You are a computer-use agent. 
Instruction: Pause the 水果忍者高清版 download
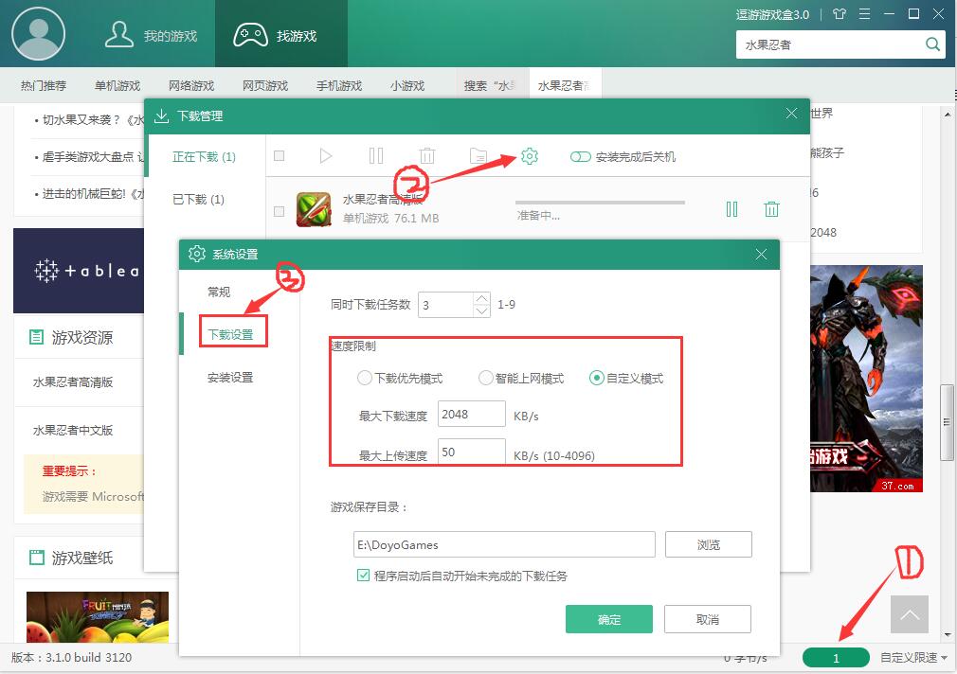(x=731, y=209)
